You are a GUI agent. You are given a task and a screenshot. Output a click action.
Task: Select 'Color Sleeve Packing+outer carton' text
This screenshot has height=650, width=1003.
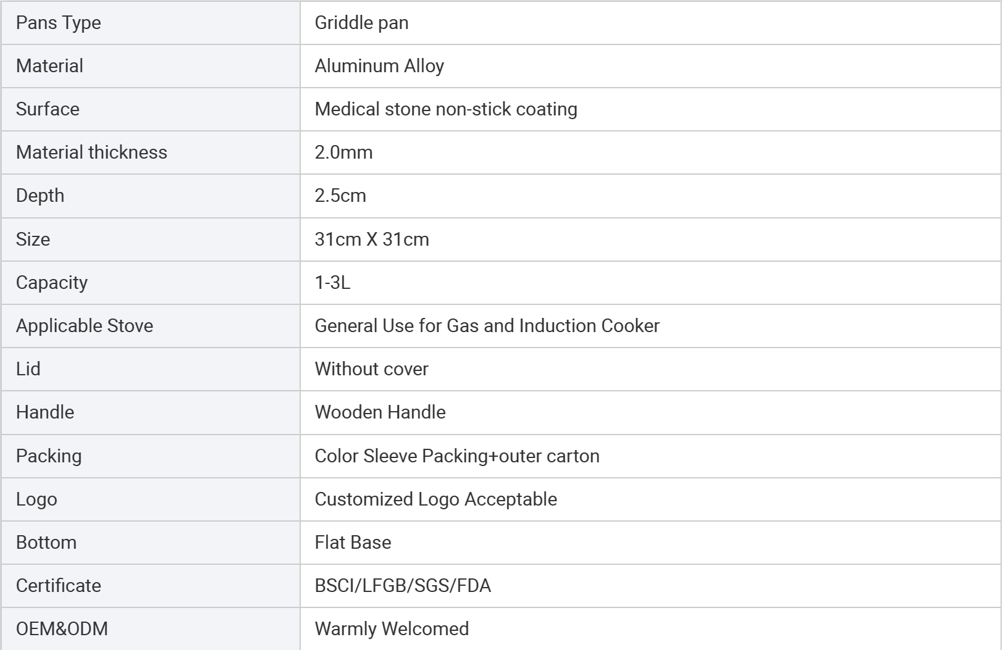457,456
